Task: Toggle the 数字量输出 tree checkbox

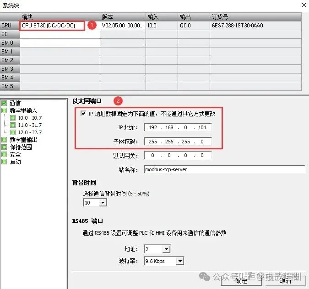Action: [x=4, y=140]
